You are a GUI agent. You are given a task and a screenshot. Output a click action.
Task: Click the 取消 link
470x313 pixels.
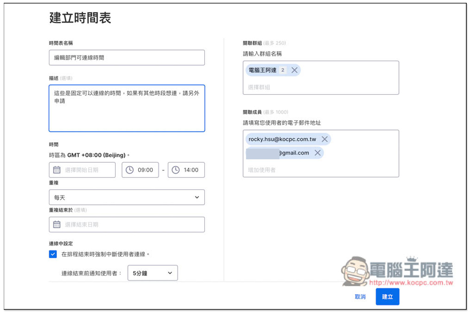[x=360, y=297]
